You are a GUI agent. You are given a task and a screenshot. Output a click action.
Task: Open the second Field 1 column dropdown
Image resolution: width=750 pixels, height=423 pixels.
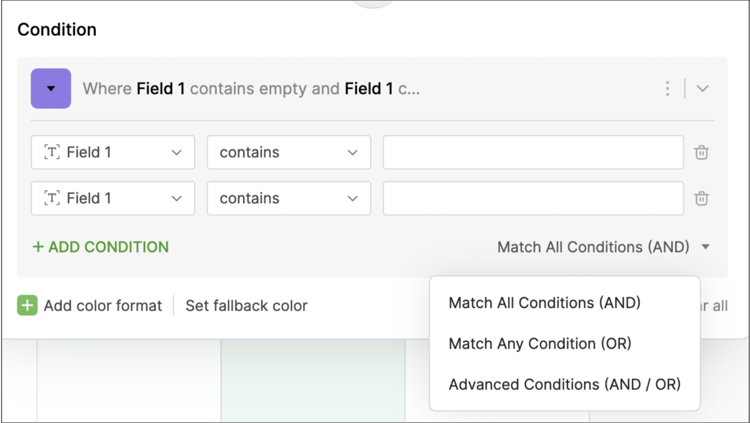point(113,199)
